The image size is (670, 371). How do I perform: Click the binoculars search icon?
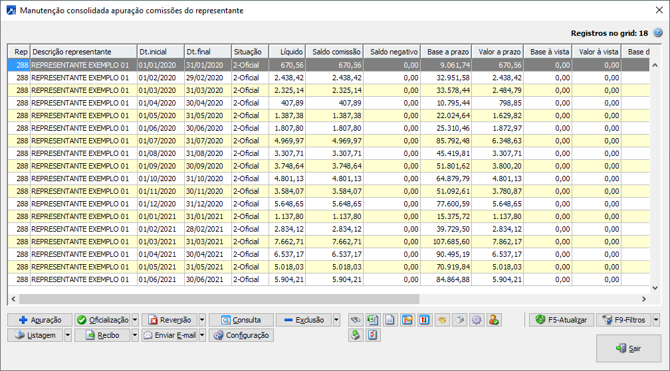pos(356,320)
